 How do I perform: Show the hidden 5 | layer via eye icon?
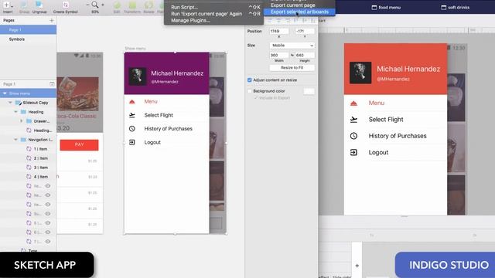[48, 223]
